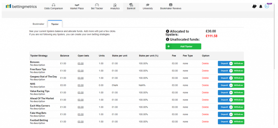278x128 pixels.
Task: Open the open bets amount for Value Racing Tips
Action: (x=80, y=92)
